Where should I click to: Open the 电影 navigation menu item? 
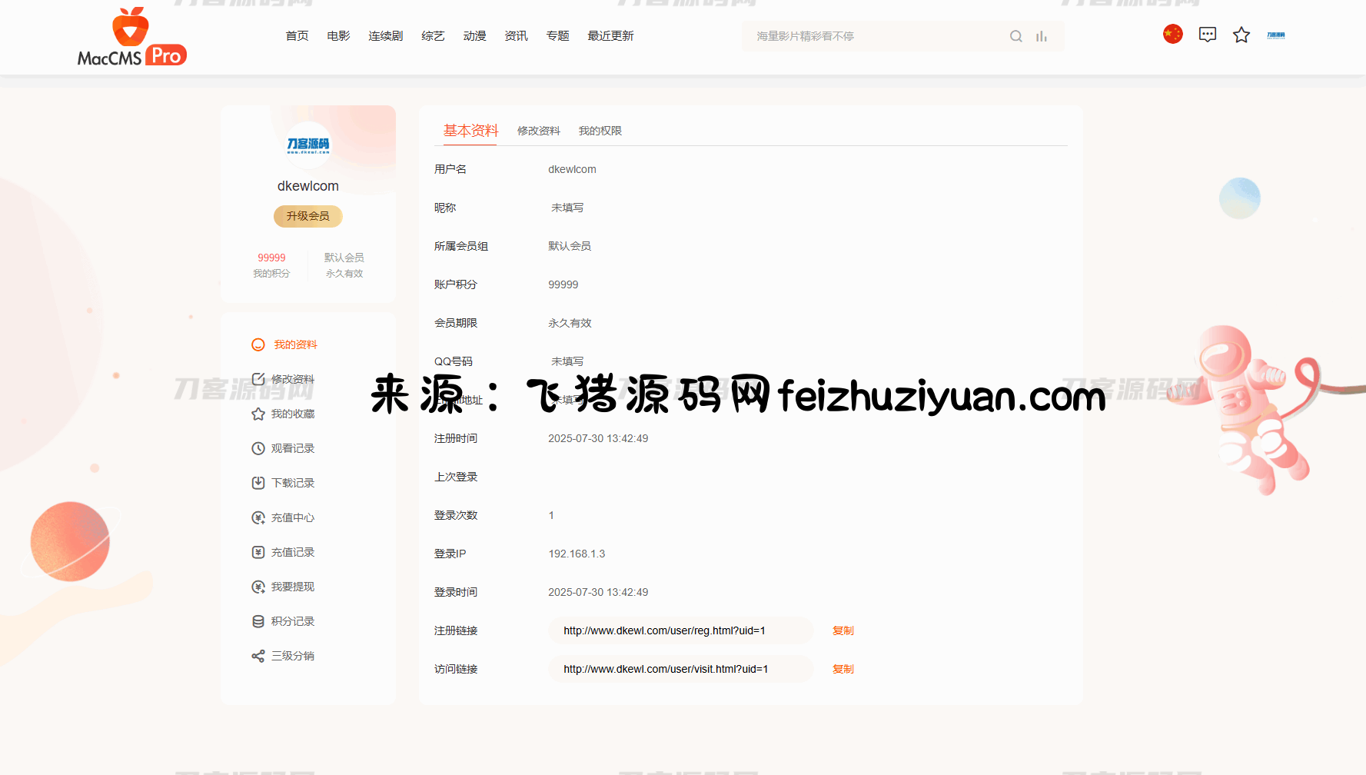(x=338, y=36)
